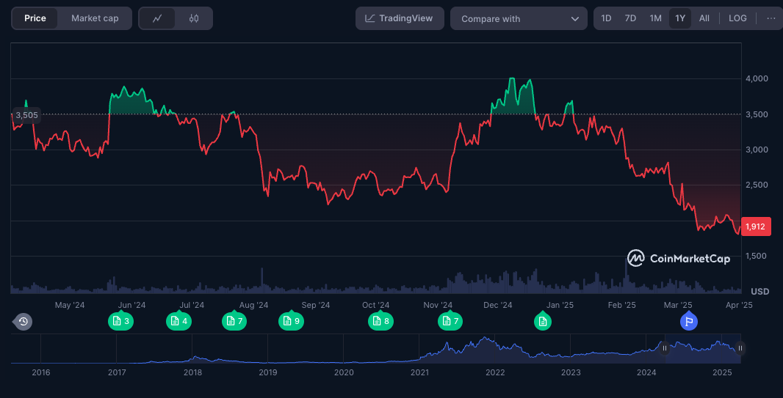Switch to candlestick chart icon
Image resolution: width=783 pixels, height=398 pixels.
(x=194, y=18)
